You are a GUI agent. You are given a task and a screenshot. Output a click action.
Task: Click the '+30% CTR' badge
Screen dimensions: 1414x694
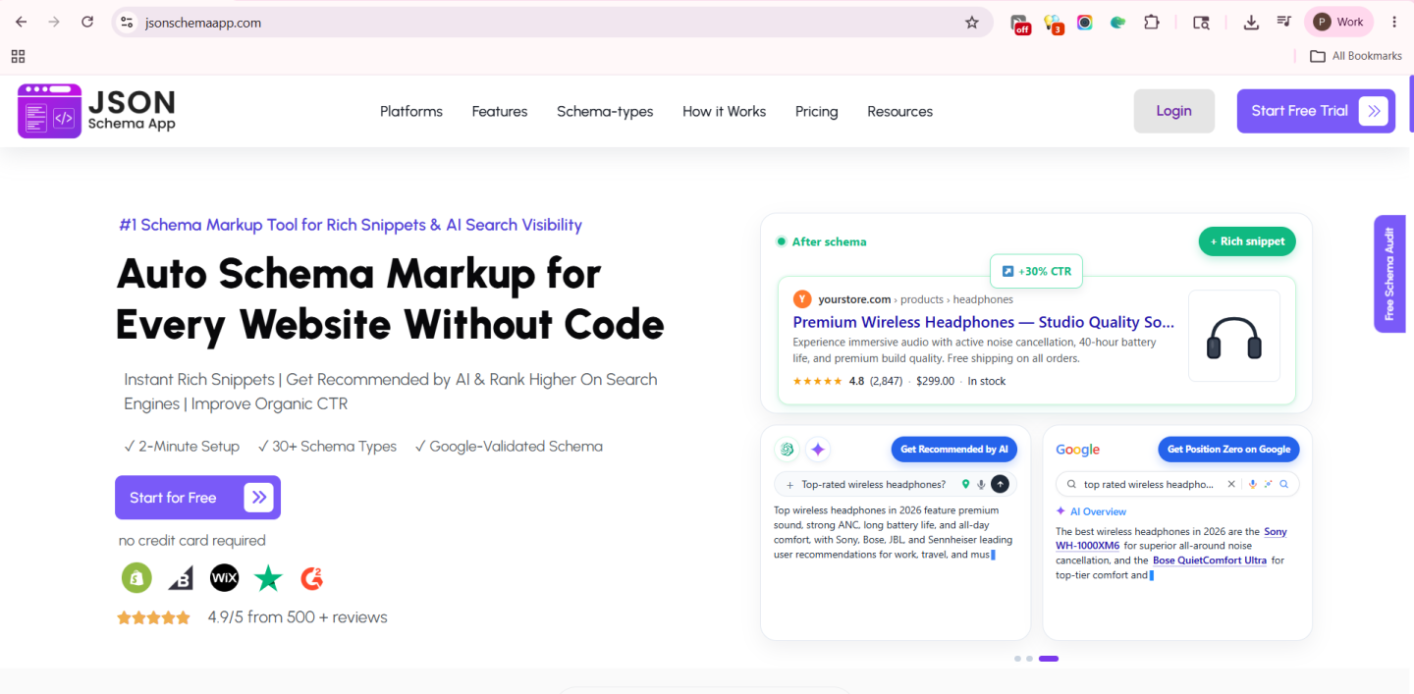[1036, 271]
